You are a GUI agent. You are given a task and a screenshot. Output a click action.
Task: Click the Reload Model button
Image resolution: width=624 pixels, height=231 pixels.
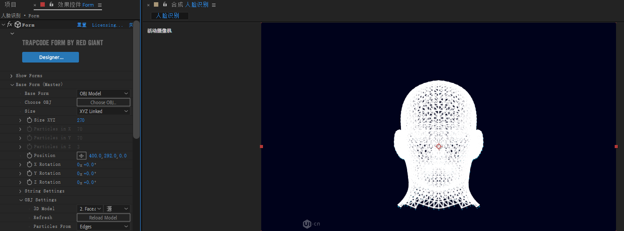[103, 218]
